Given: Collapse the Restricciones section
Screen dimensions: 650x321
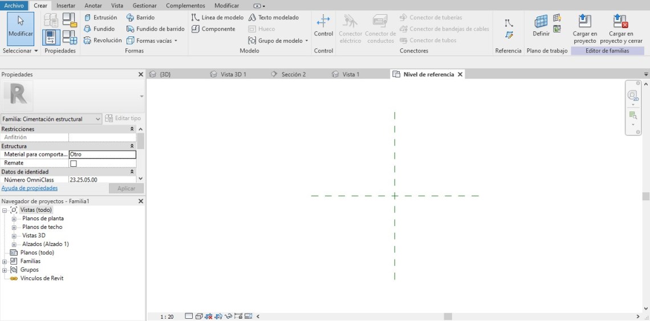Looking at the screenshot, I should (132, 129).
